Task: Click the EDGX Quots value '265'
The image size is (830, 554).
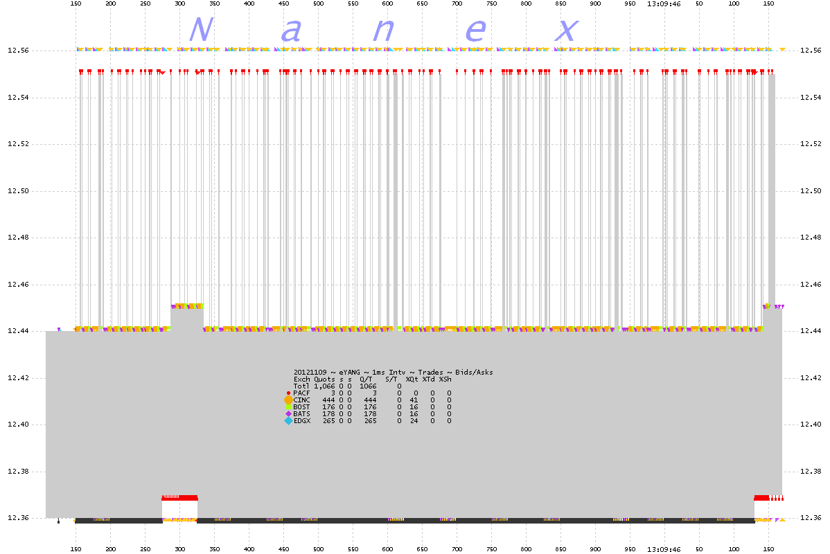Action: click(328, 420)
